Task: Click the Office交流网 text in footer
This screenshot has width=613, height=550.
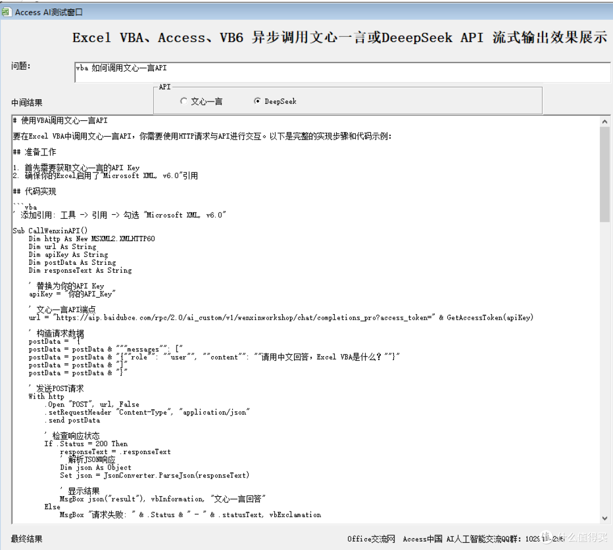Action: pos(371,539)
